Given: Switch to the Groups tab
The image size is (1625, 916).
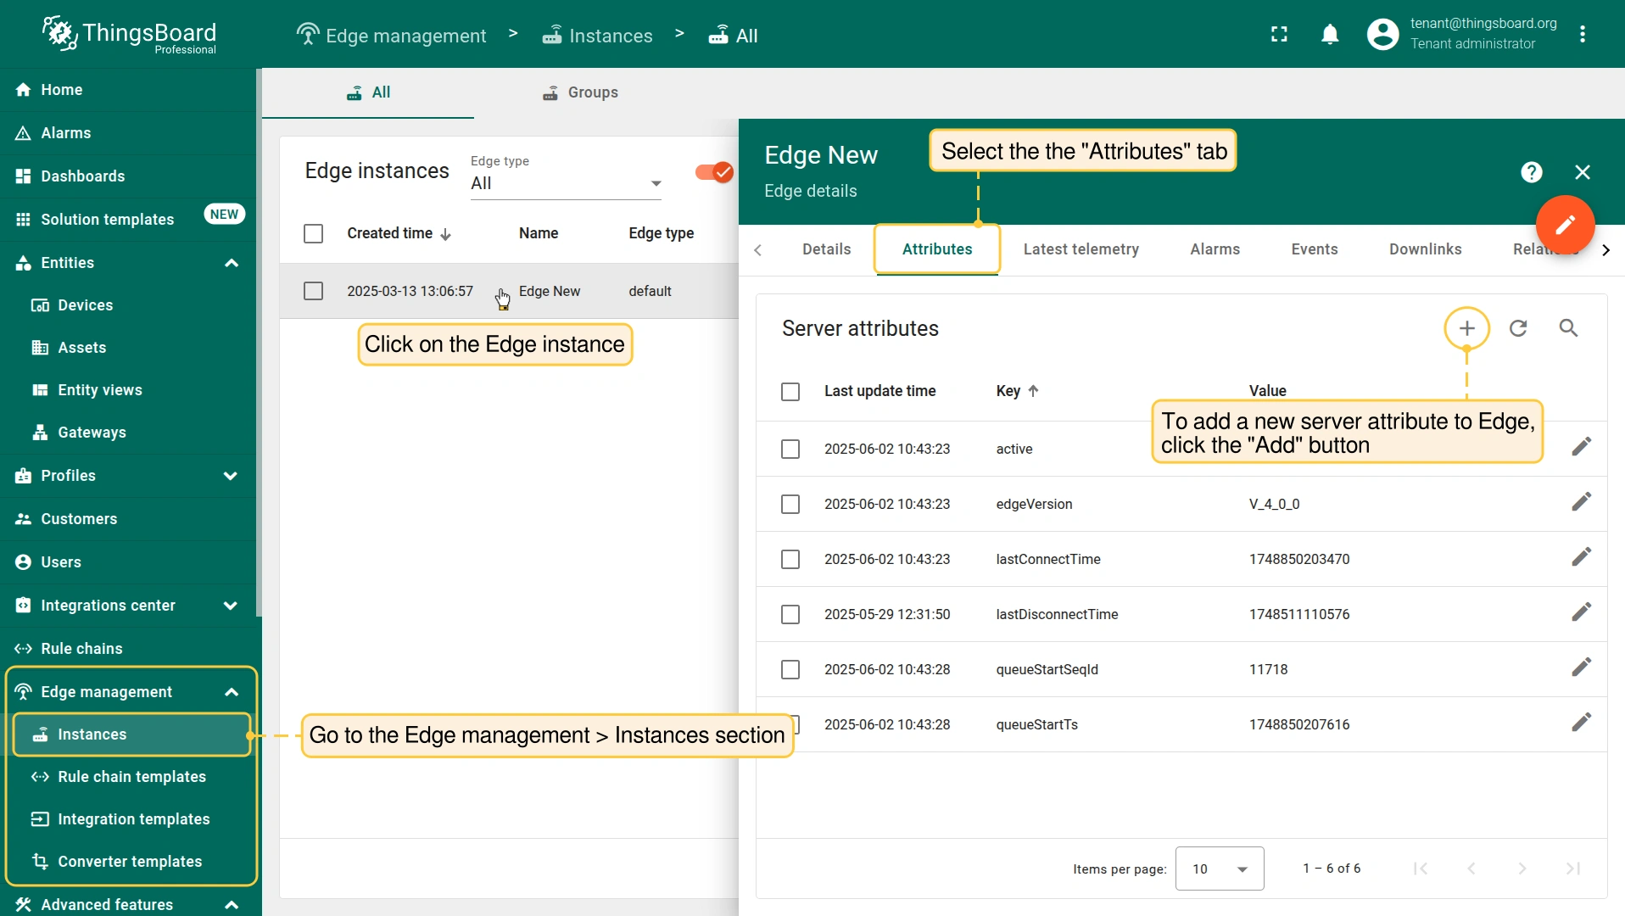Looking at the screenshot, I should click(x=580, y=92).
